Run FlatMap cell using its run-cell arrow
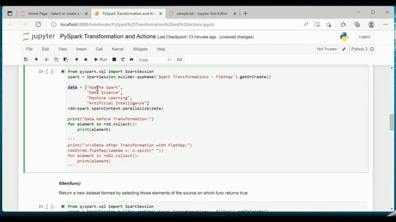Viewport: 396px width, 222px height. (x=62, y=72)
